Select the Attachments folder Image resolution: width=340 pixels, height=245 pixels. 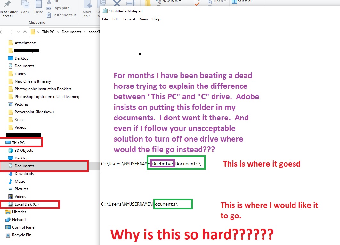click(x=22, y=43)
